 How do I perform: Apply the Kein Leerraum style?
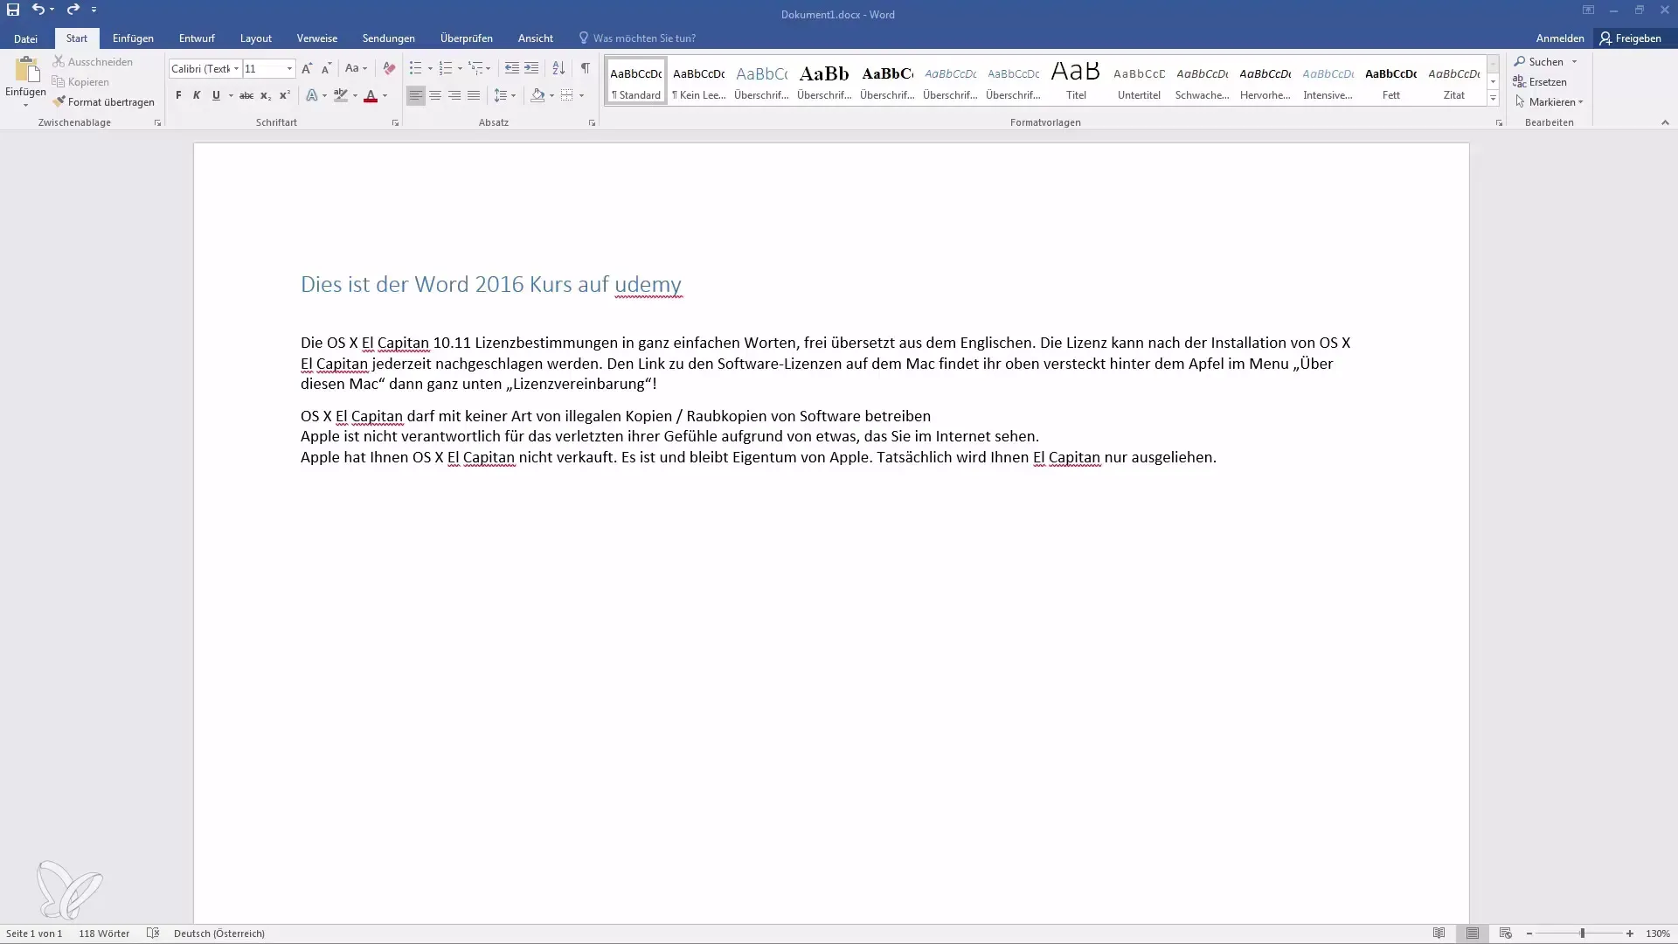coord(699,80)
